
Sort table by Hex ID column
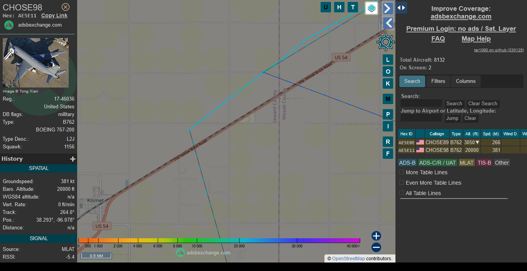click(407, 134)
